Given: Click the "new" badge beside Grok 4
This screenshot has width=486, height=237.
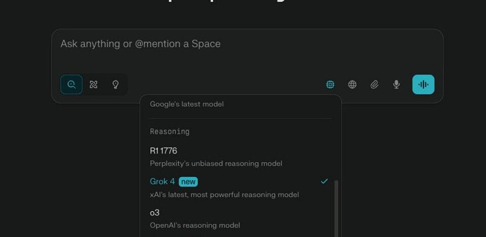Looking at the screenshot, I should (188, 181).
